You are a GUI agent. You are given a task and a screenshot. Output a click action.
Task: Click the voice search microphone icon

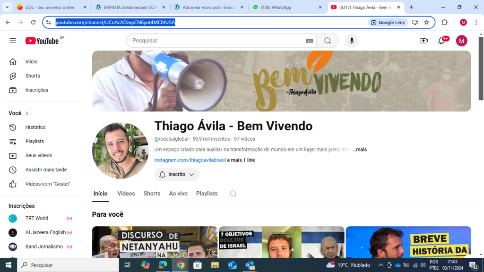tap(351, 41)
